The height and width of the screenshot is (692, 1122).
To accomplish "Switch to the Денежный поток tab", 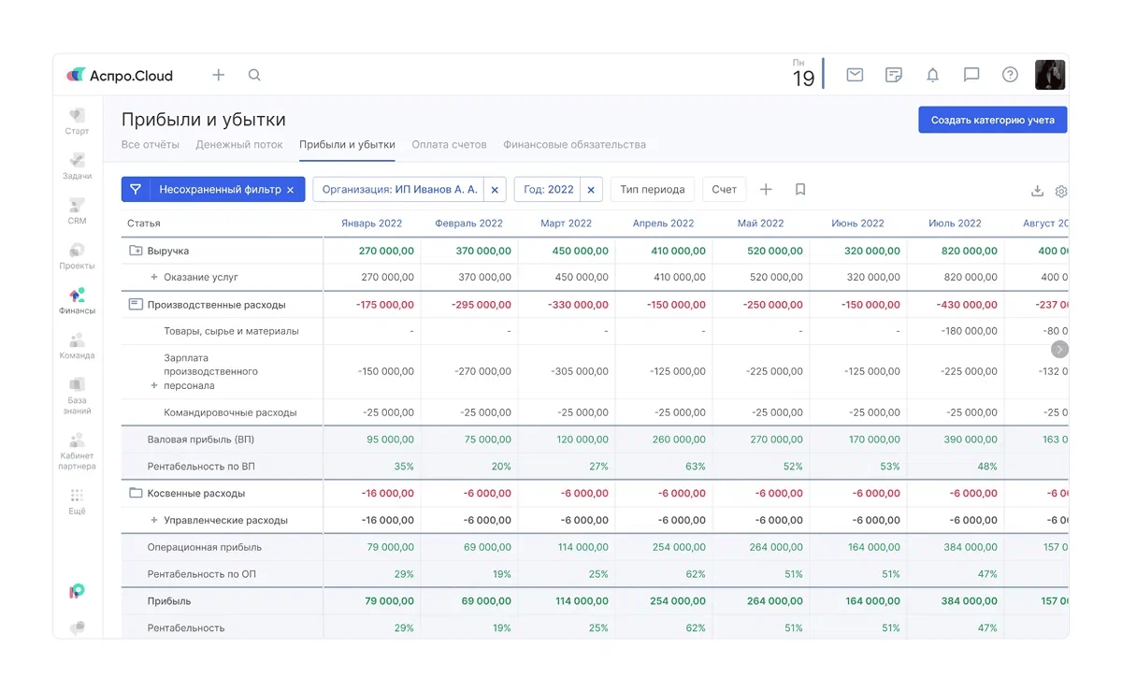I will (238, 145).
